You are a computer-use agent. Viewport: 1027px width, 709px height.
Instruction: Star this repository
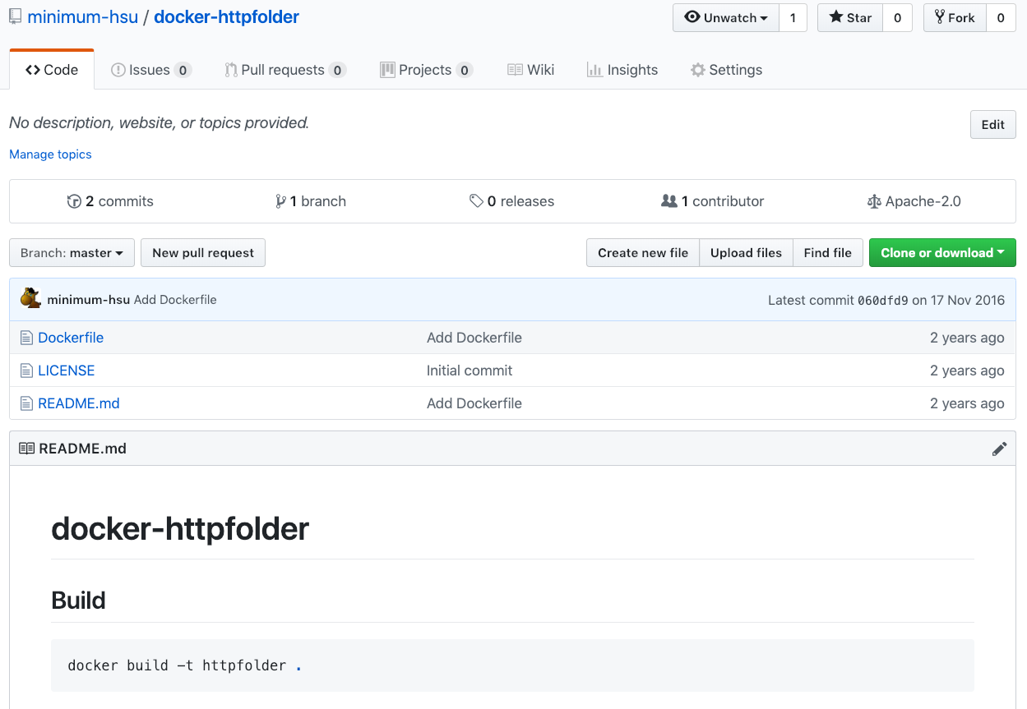(850, 18)
